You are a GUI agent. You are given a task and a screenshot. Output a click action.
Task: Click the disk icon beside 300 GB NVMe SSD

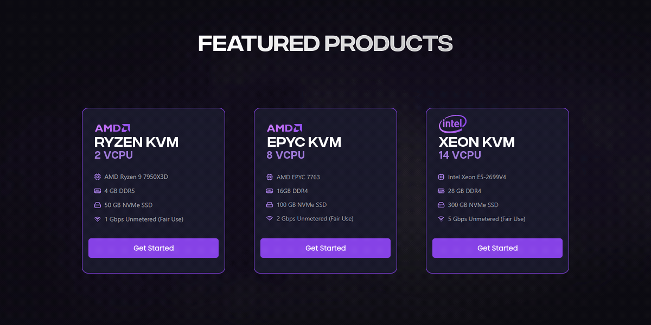click(442, 205)
